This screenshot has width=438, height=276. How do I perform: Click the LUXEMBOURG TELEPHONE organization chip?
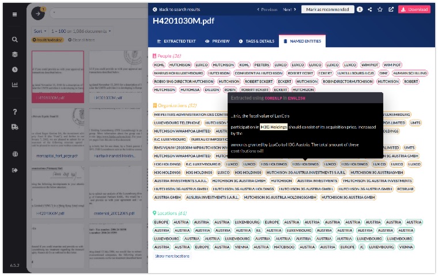(x=177, y=123)
